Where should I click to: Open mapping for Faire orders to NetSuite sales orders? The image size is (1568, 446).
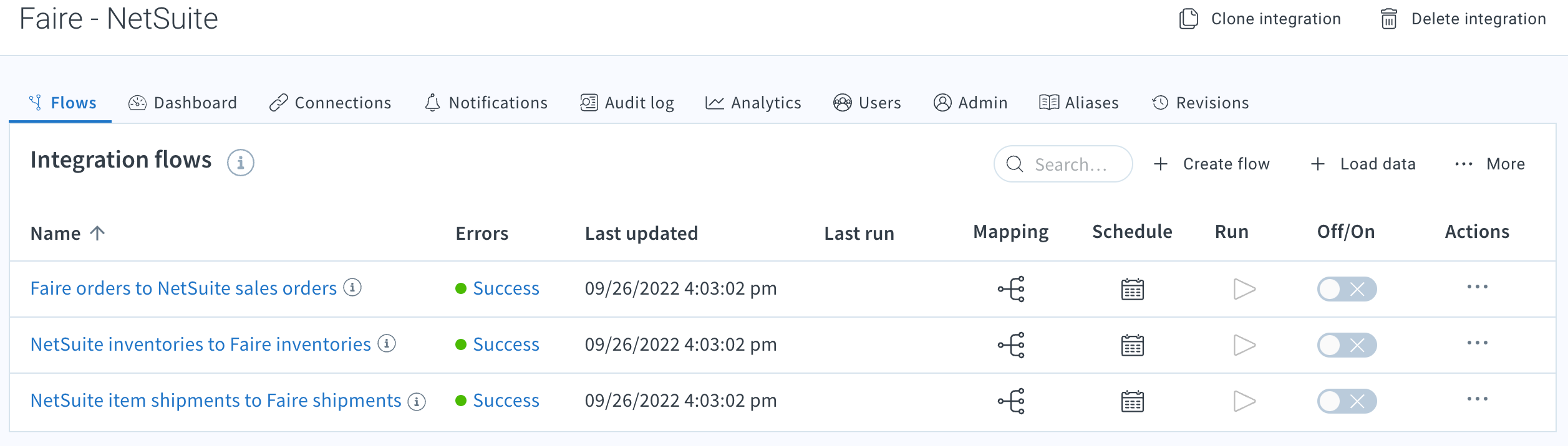pos(1011,289)
